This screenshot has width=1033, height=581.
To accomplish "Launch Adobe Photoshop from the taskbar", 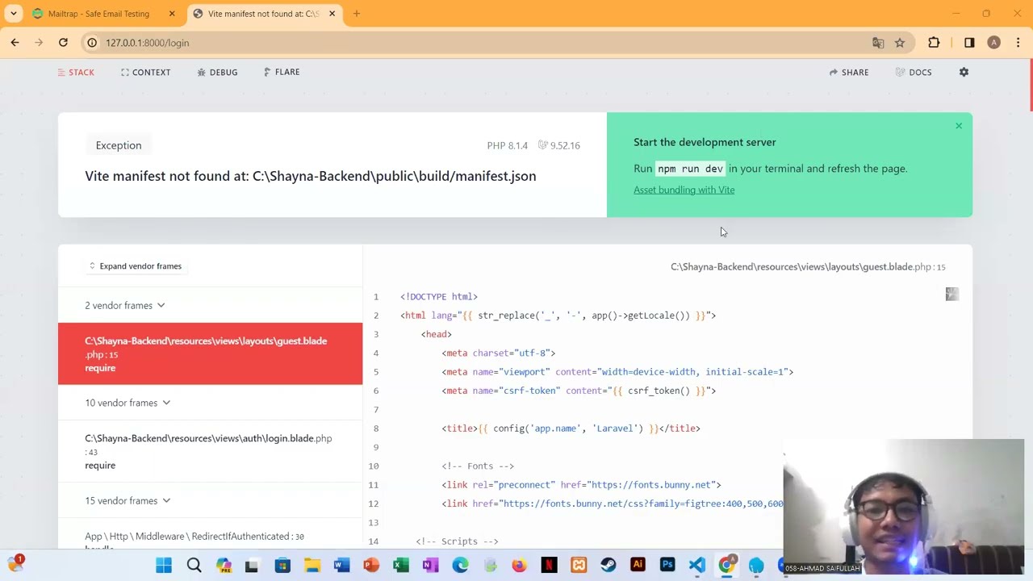I will point(667,565).
